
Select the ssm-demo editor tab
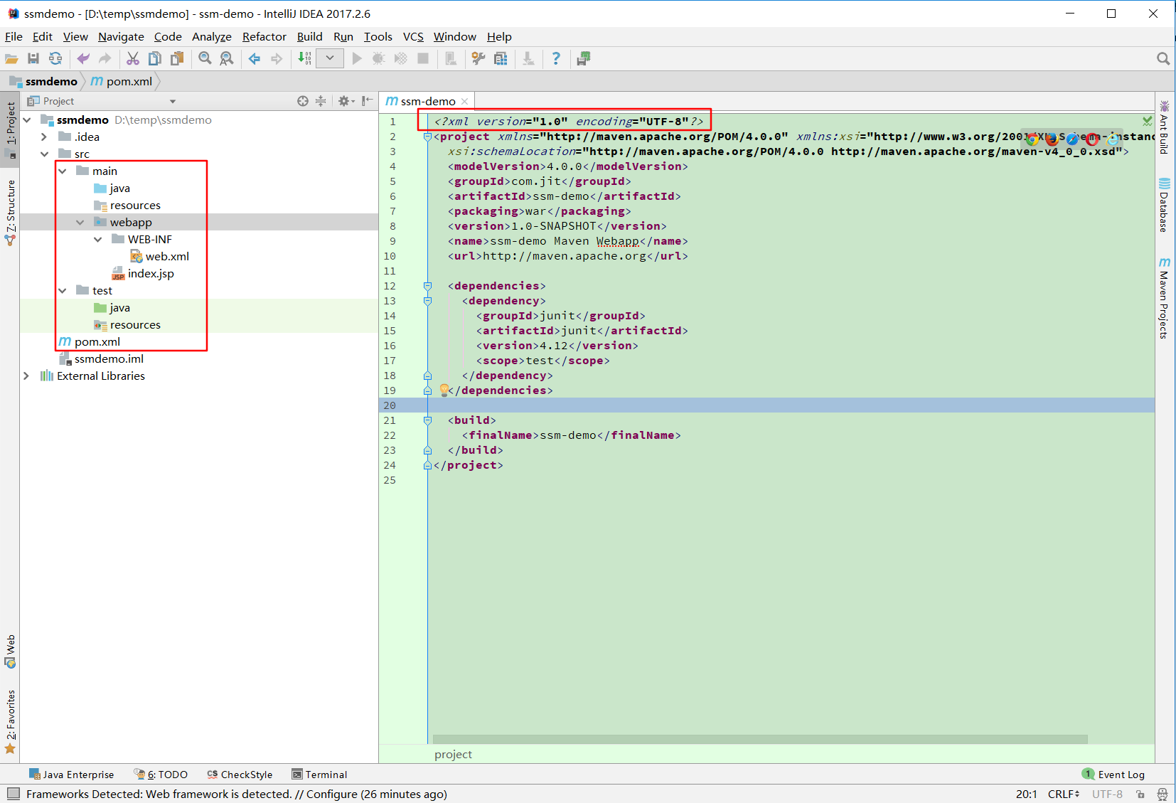click(x=427, y=102)
